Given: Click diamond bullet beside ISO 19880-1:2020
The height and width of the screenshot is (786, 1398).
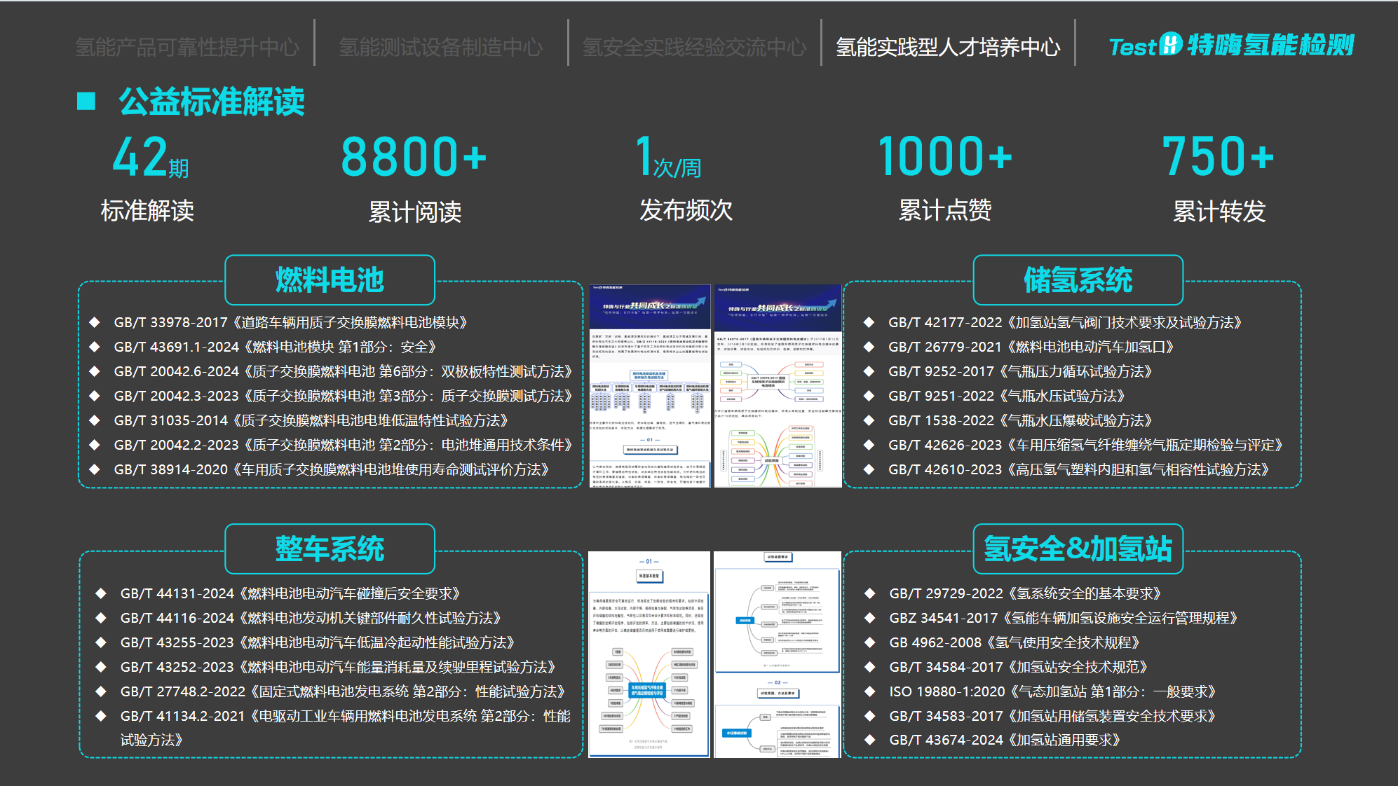Looking at the screenshot, I should coord(870,691).
